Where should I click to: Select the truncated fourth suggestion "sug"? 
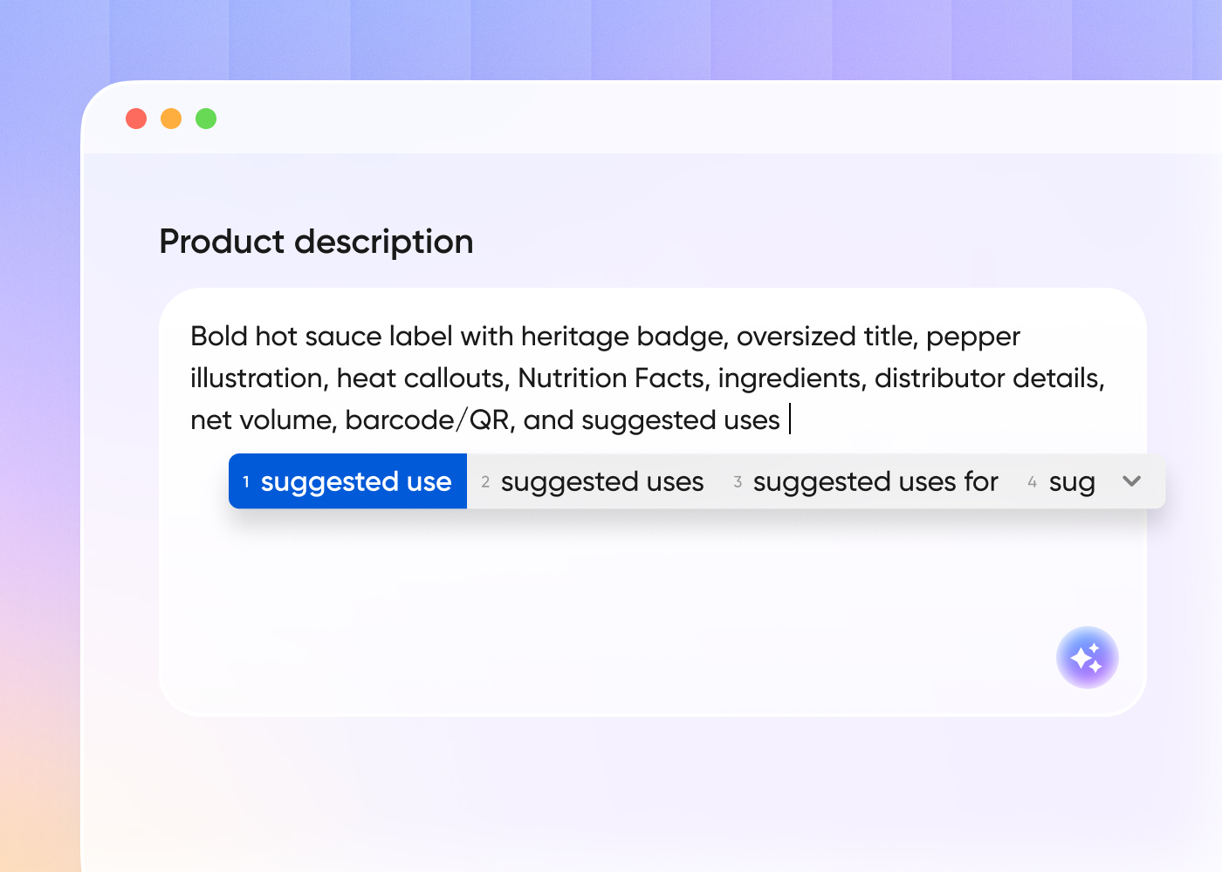(x=1072, y=480)
